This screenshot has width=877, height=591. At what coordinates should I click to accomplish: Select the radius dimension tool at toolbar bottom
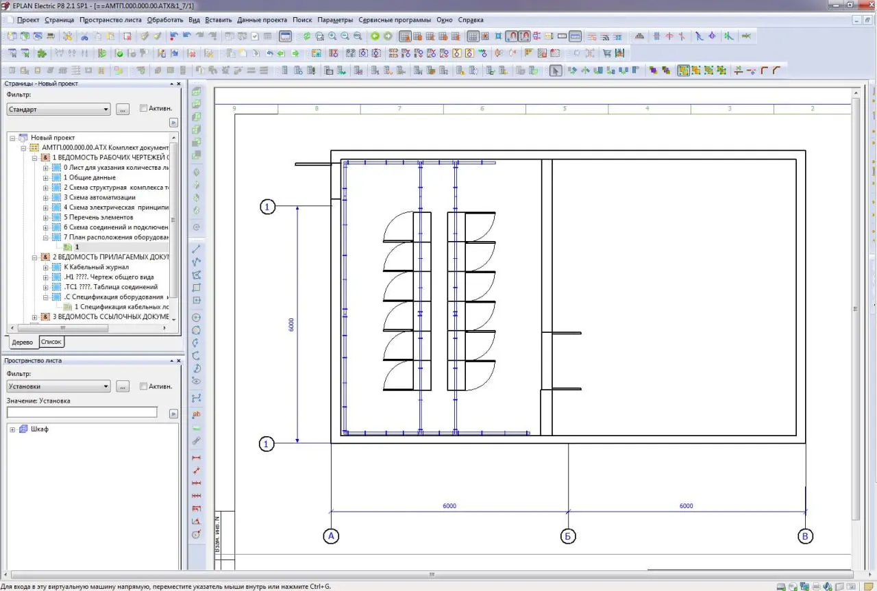(x=197, y=533)
